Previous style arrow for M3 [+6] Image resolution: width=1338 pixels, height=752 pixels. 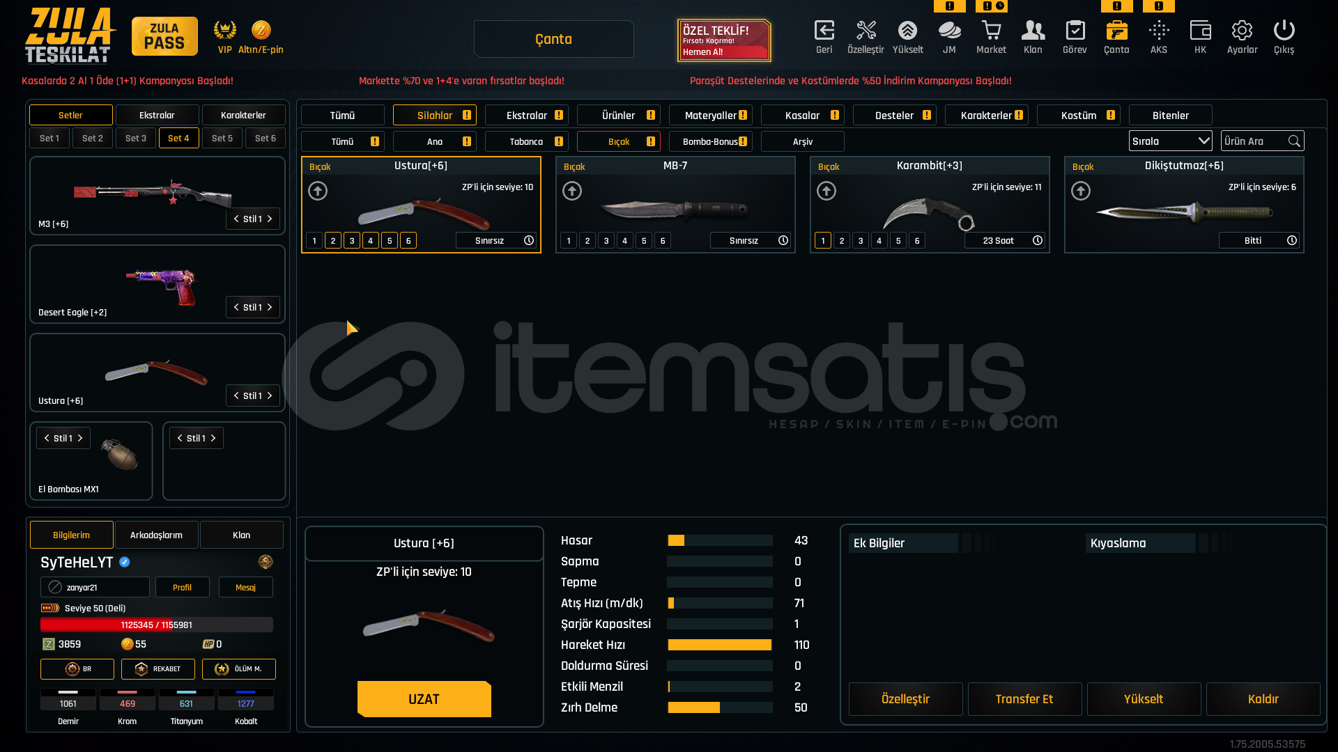tap(236, 219)
